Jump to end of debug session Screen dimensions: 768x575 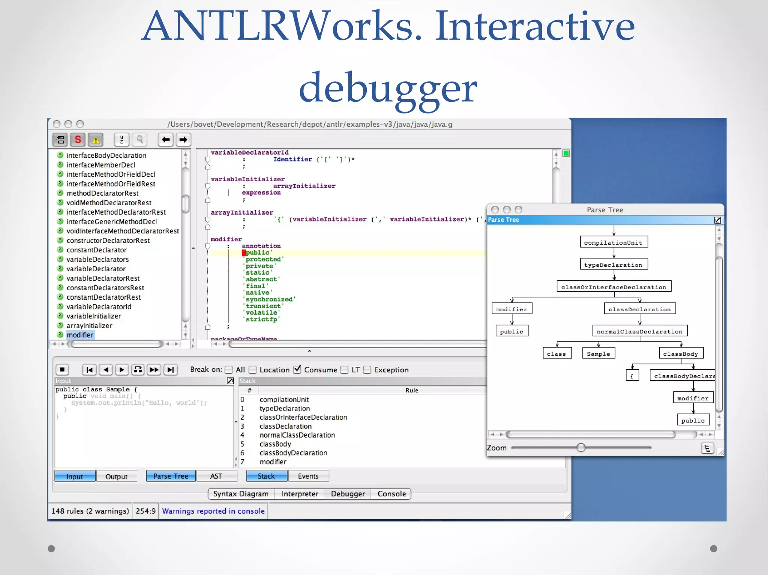click(x=171, y=370)
